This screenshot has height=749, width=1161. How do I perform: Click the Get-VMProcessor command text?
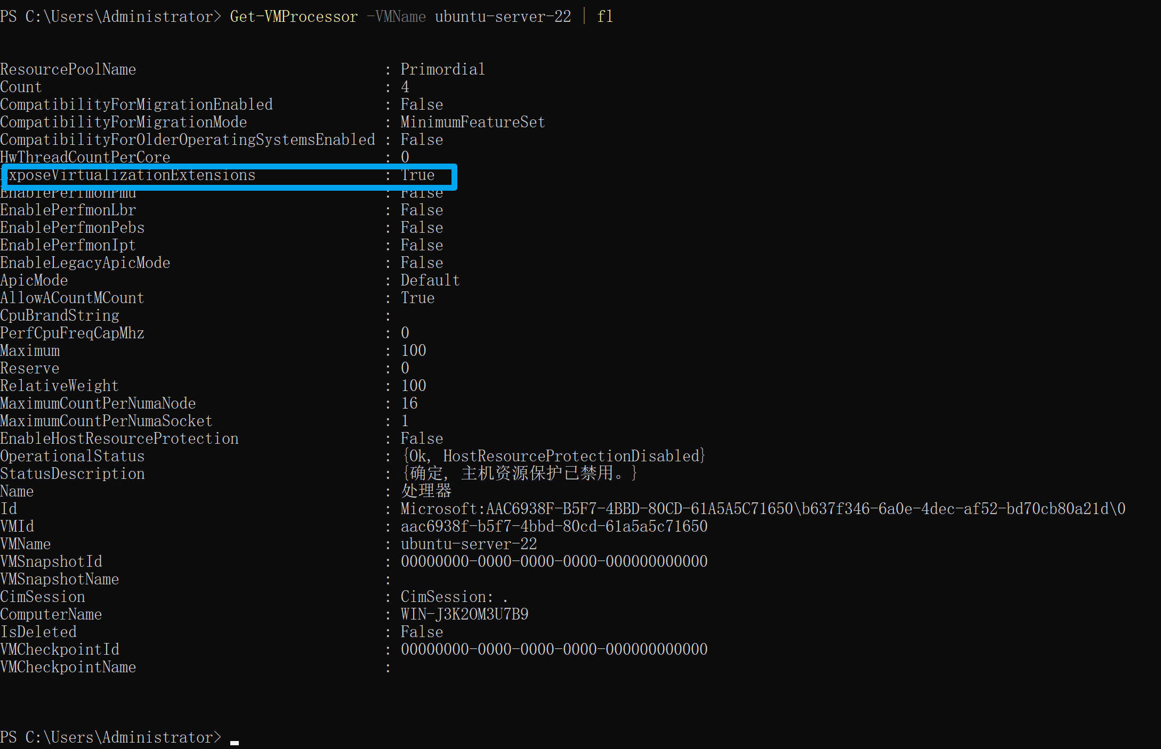294,17
